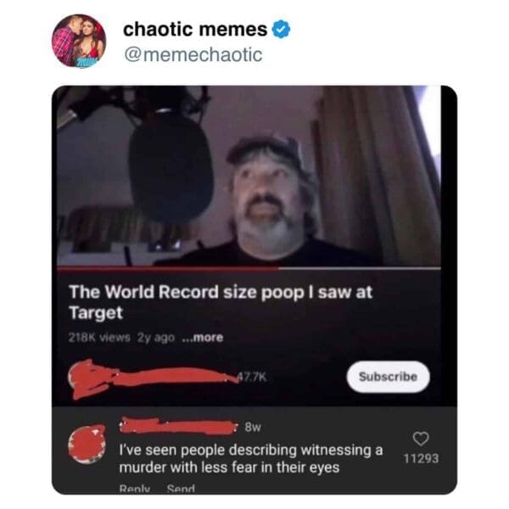The image size is (509, 509).
Task: Play the video of the bearded man
Action: pyautogui.click(x=249, y=176)
